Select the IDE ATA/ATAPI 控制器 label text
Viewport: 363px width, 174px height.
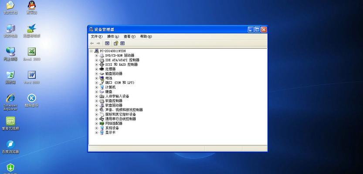click(122, 60)
